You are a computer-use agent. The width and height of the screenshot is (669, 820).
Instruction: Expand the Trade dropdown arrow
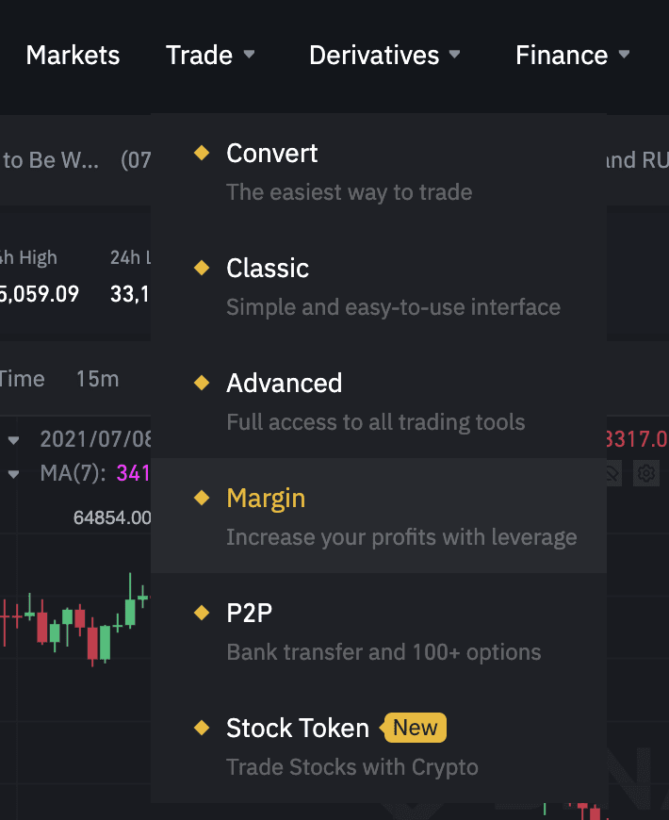pyautogui.click(x=250, y=54)
